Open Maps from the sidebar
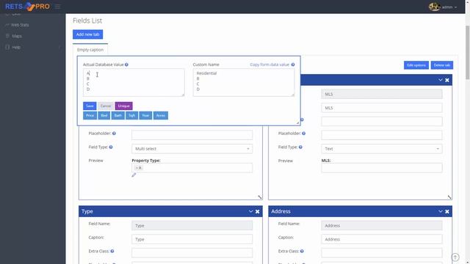 pos(17,36)
